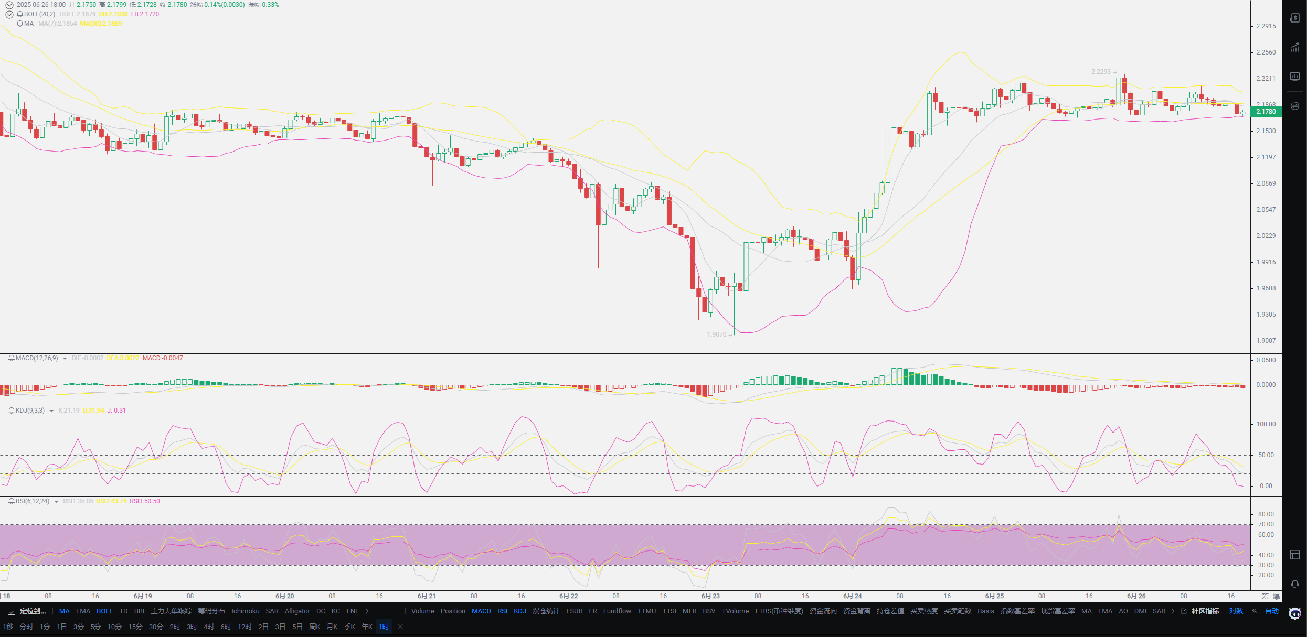Open the 定位到 calendar locate icon
The image size is (1307, 637).
tap(12, 611)
